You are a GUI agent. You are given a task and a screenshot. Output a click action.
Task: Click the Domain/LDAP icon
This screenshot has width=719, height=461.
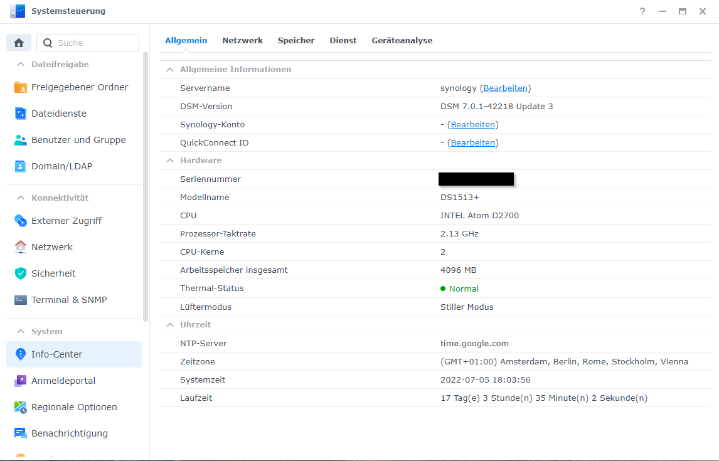coord(20,166)
